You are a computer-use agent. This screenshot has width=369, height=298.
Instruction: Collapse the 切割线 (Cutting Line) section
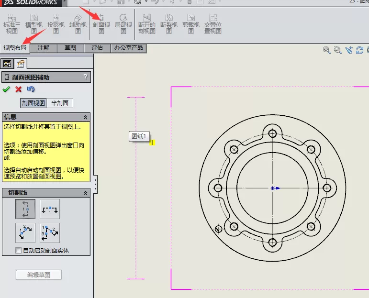click(85, 193)
